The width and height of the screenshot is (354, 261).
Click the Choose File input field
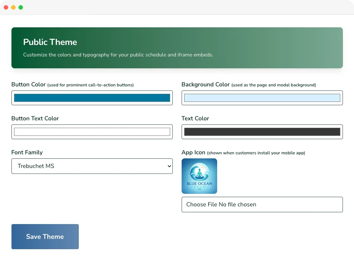pos(262,205)
